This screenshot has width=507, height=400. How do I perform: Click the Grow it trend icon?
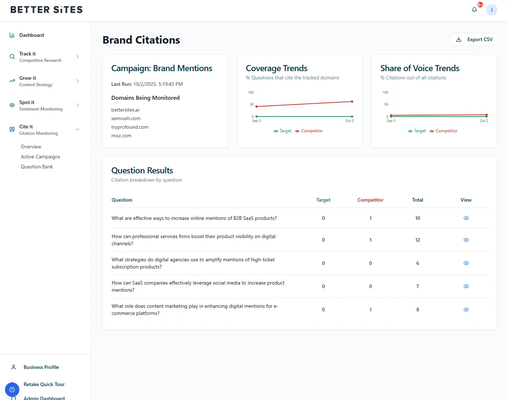[12, 81]
